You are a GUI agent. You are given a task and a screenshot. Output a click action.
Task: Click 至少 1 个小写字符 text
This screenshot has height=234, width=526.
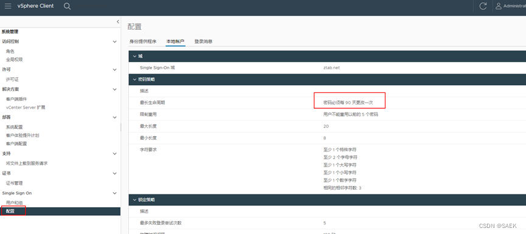click(x=340, y=173)
